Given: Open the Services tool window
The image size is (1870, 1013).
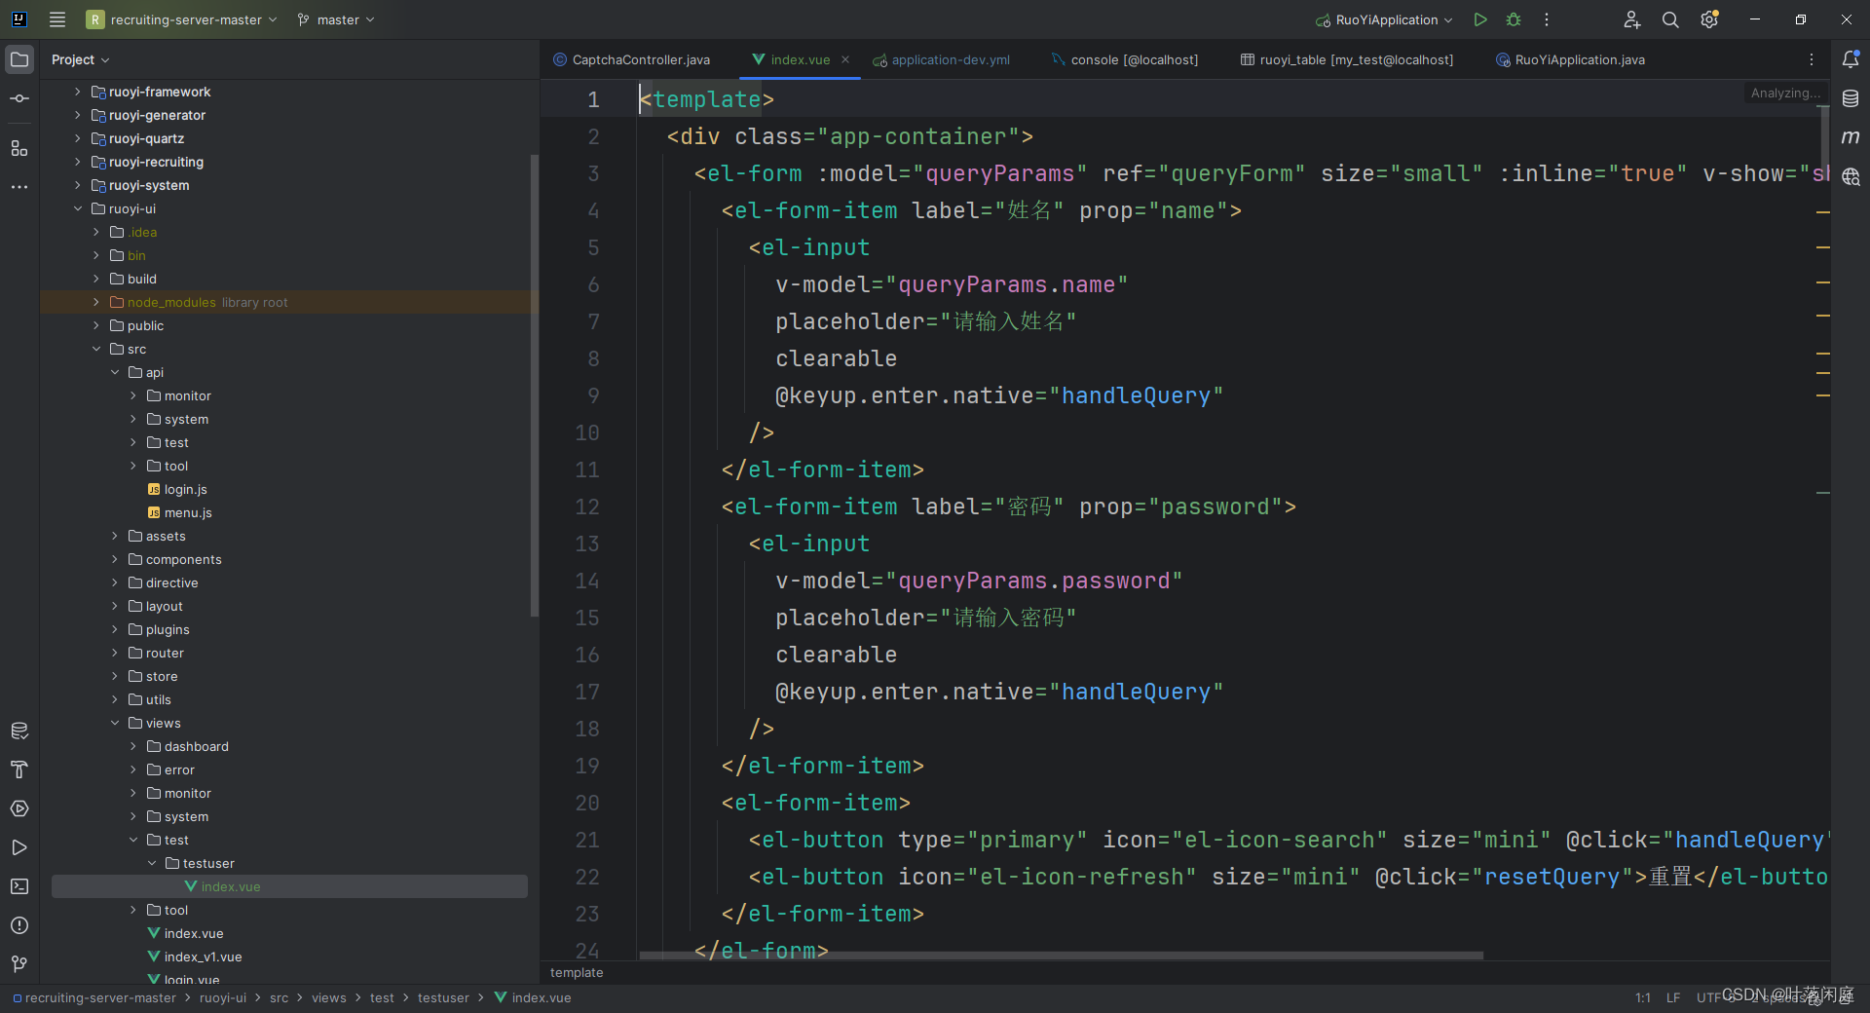Looking at the screenshot, I should pos(19,808).
